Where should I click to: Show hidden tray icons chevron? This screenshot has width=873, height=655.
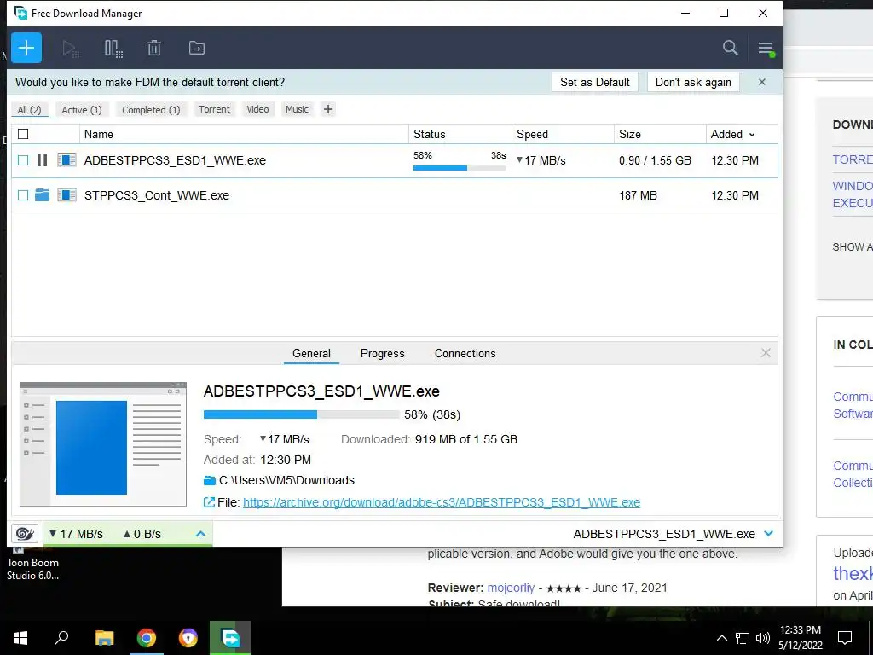(x=721, y=638)
